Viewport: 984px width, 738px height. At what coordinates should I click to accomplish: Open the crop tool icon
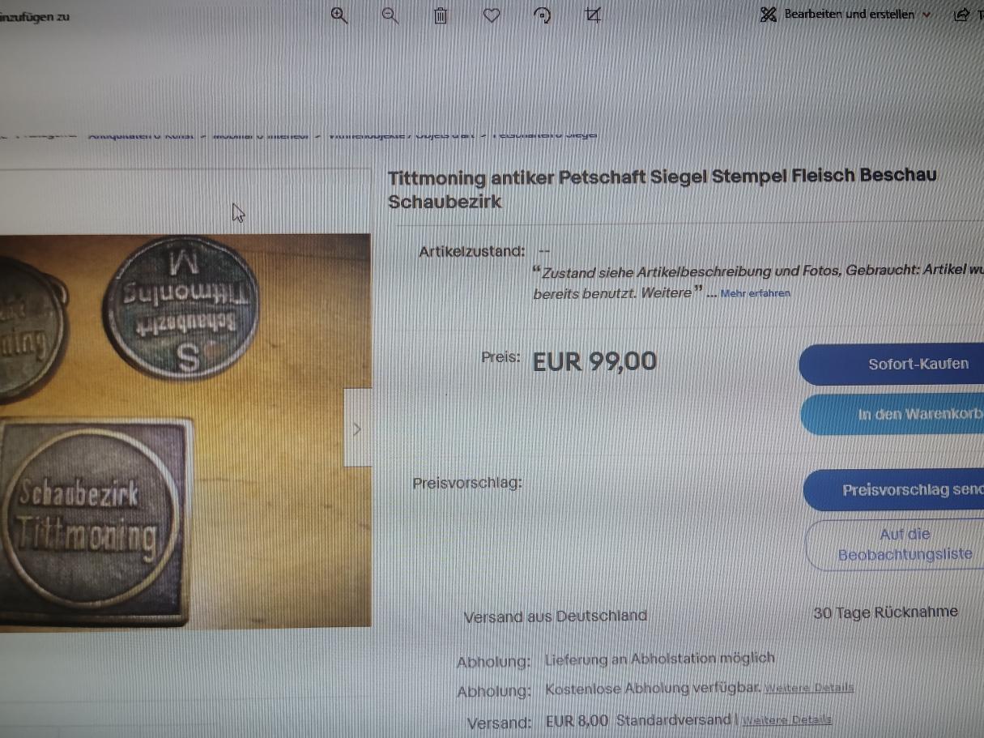pos(593,15)
